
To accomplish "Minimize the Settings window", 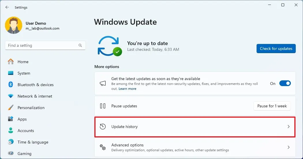I will pyautogui.click(x=270, y=5).
